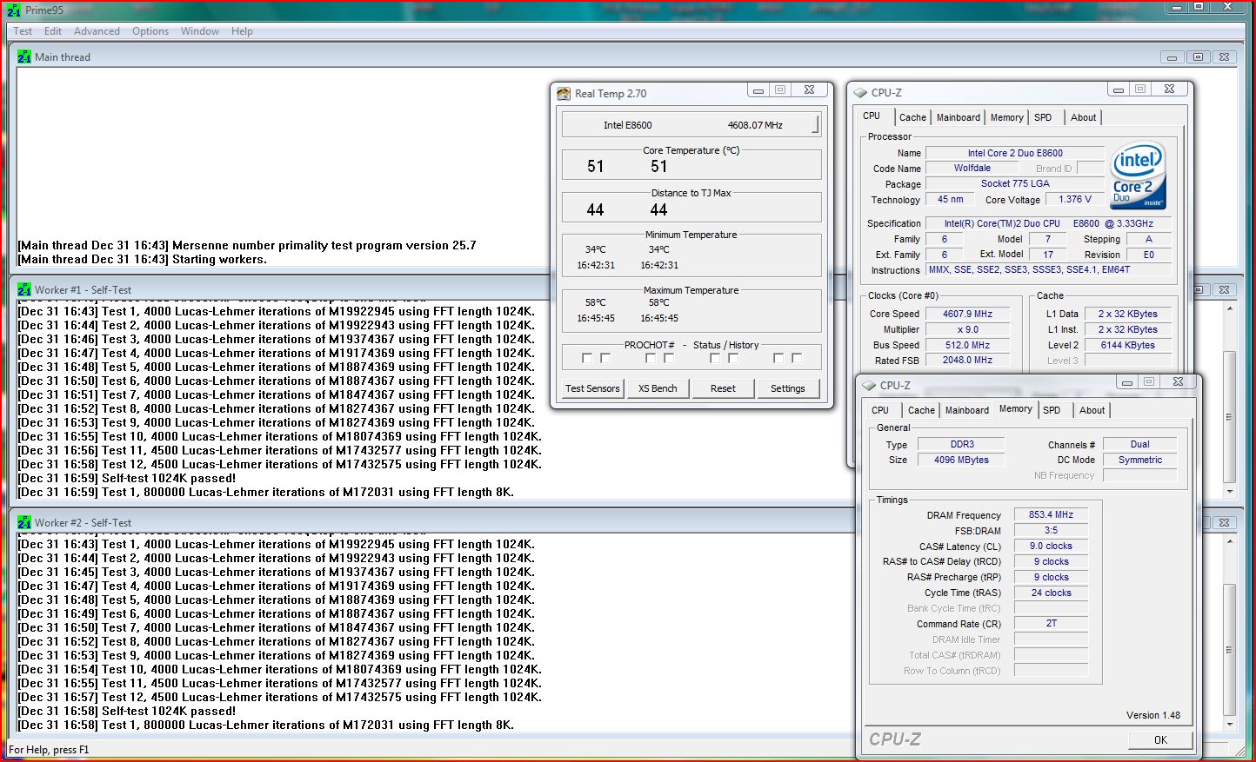Switch to CPU tab in front CPU-Z window
The image size is (1256, 762).
click(880, 410)
